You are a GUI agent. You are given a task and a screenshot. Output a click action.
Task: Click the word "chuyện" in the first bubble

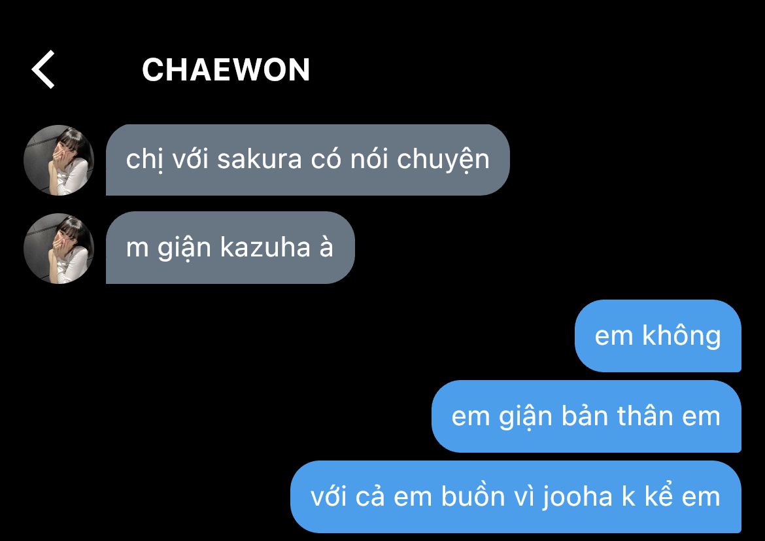[x=443, y=161]
